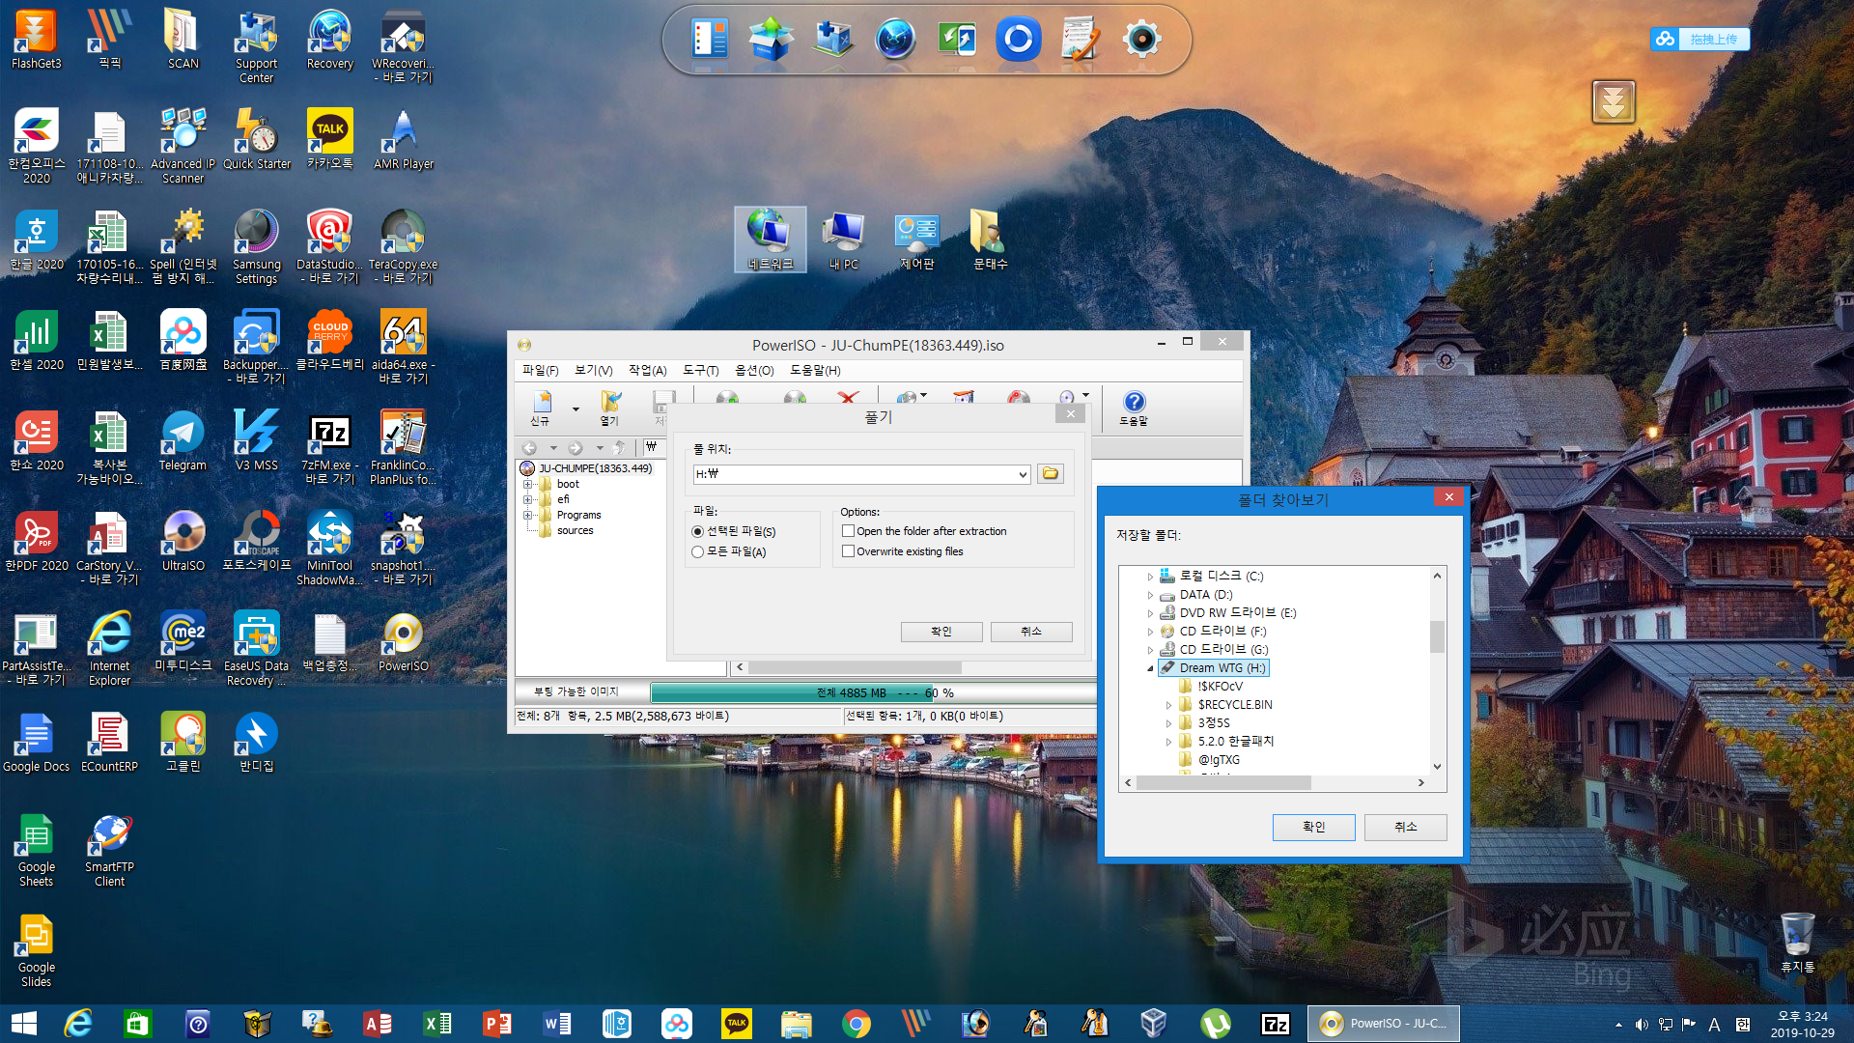Collapse Dream WTG (H:) drive node

coord(1150,668)
